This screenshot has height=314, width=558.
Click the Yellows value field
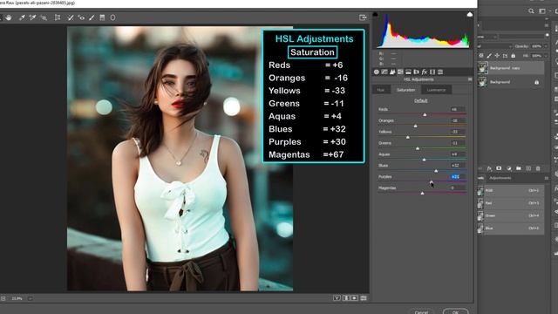(x=458, y=132)
